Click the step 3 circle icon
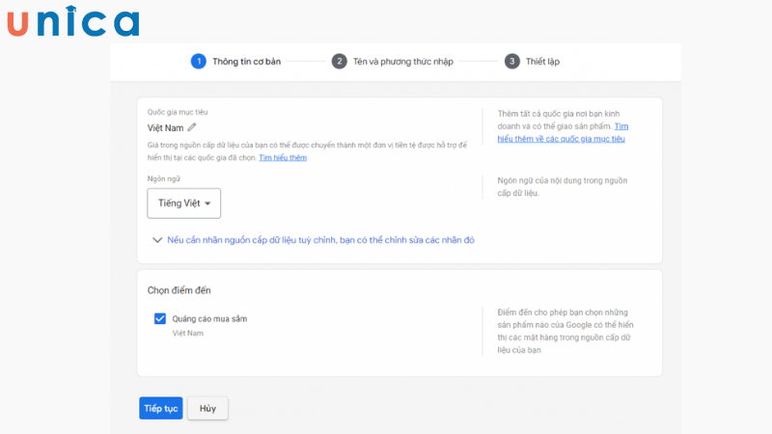The width and height of the screenshot is (772, 434). pos(511,61)
